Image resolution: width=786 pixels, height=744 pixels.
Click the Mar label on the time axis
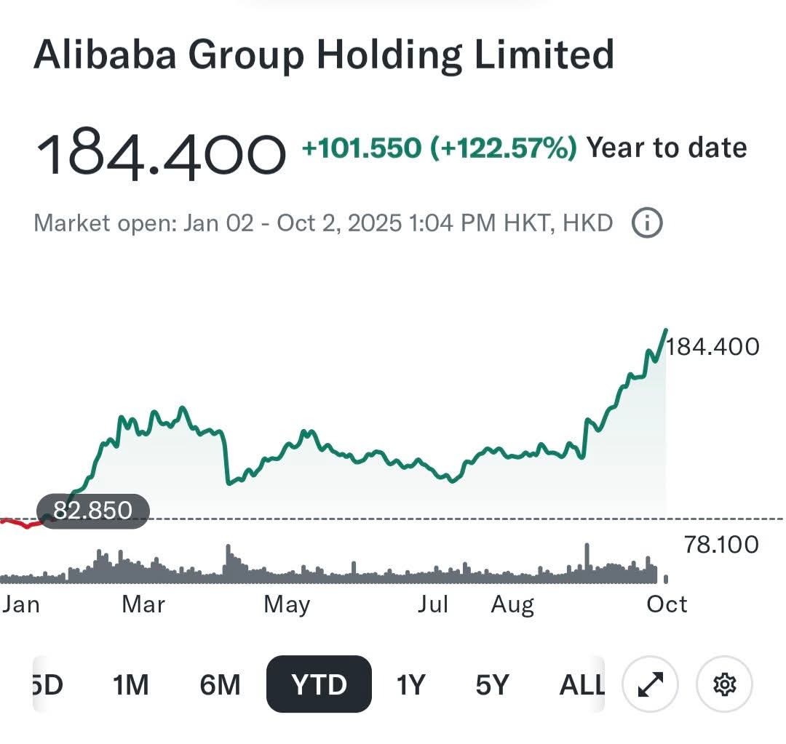(143, 604)
